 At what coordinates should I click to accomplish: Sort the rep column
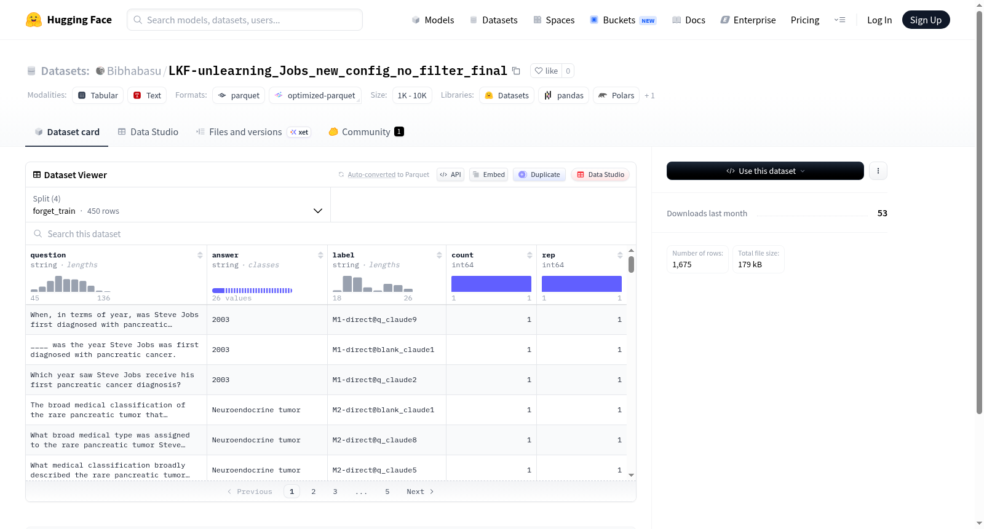(620, 255)
